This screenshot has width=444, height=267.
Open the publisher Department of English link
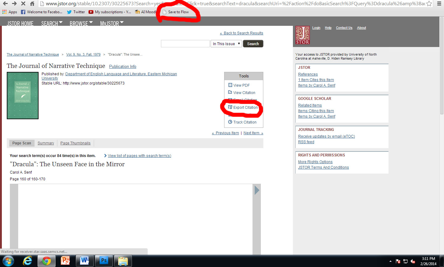coord(109,76)
